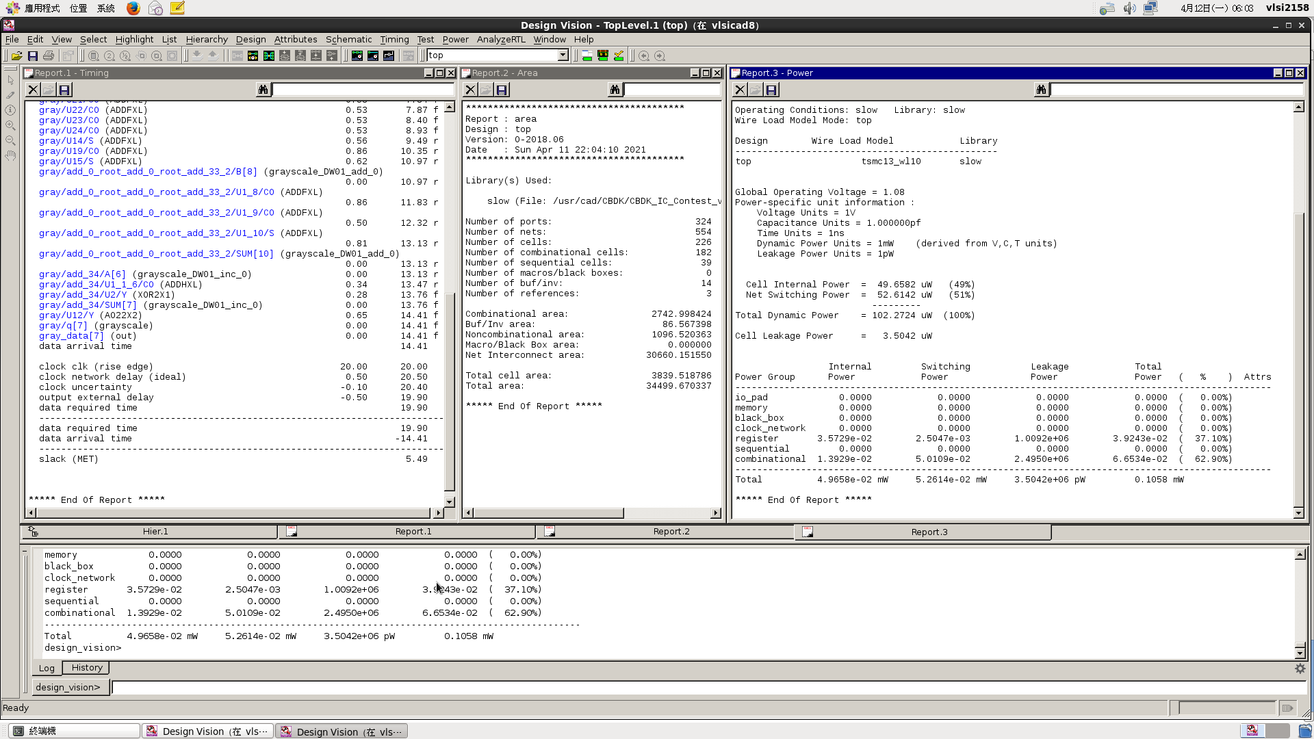This screenshot has width=1314, height=739.
Task: Click the open file folder toolbar icon
Action: click(17, 56)
